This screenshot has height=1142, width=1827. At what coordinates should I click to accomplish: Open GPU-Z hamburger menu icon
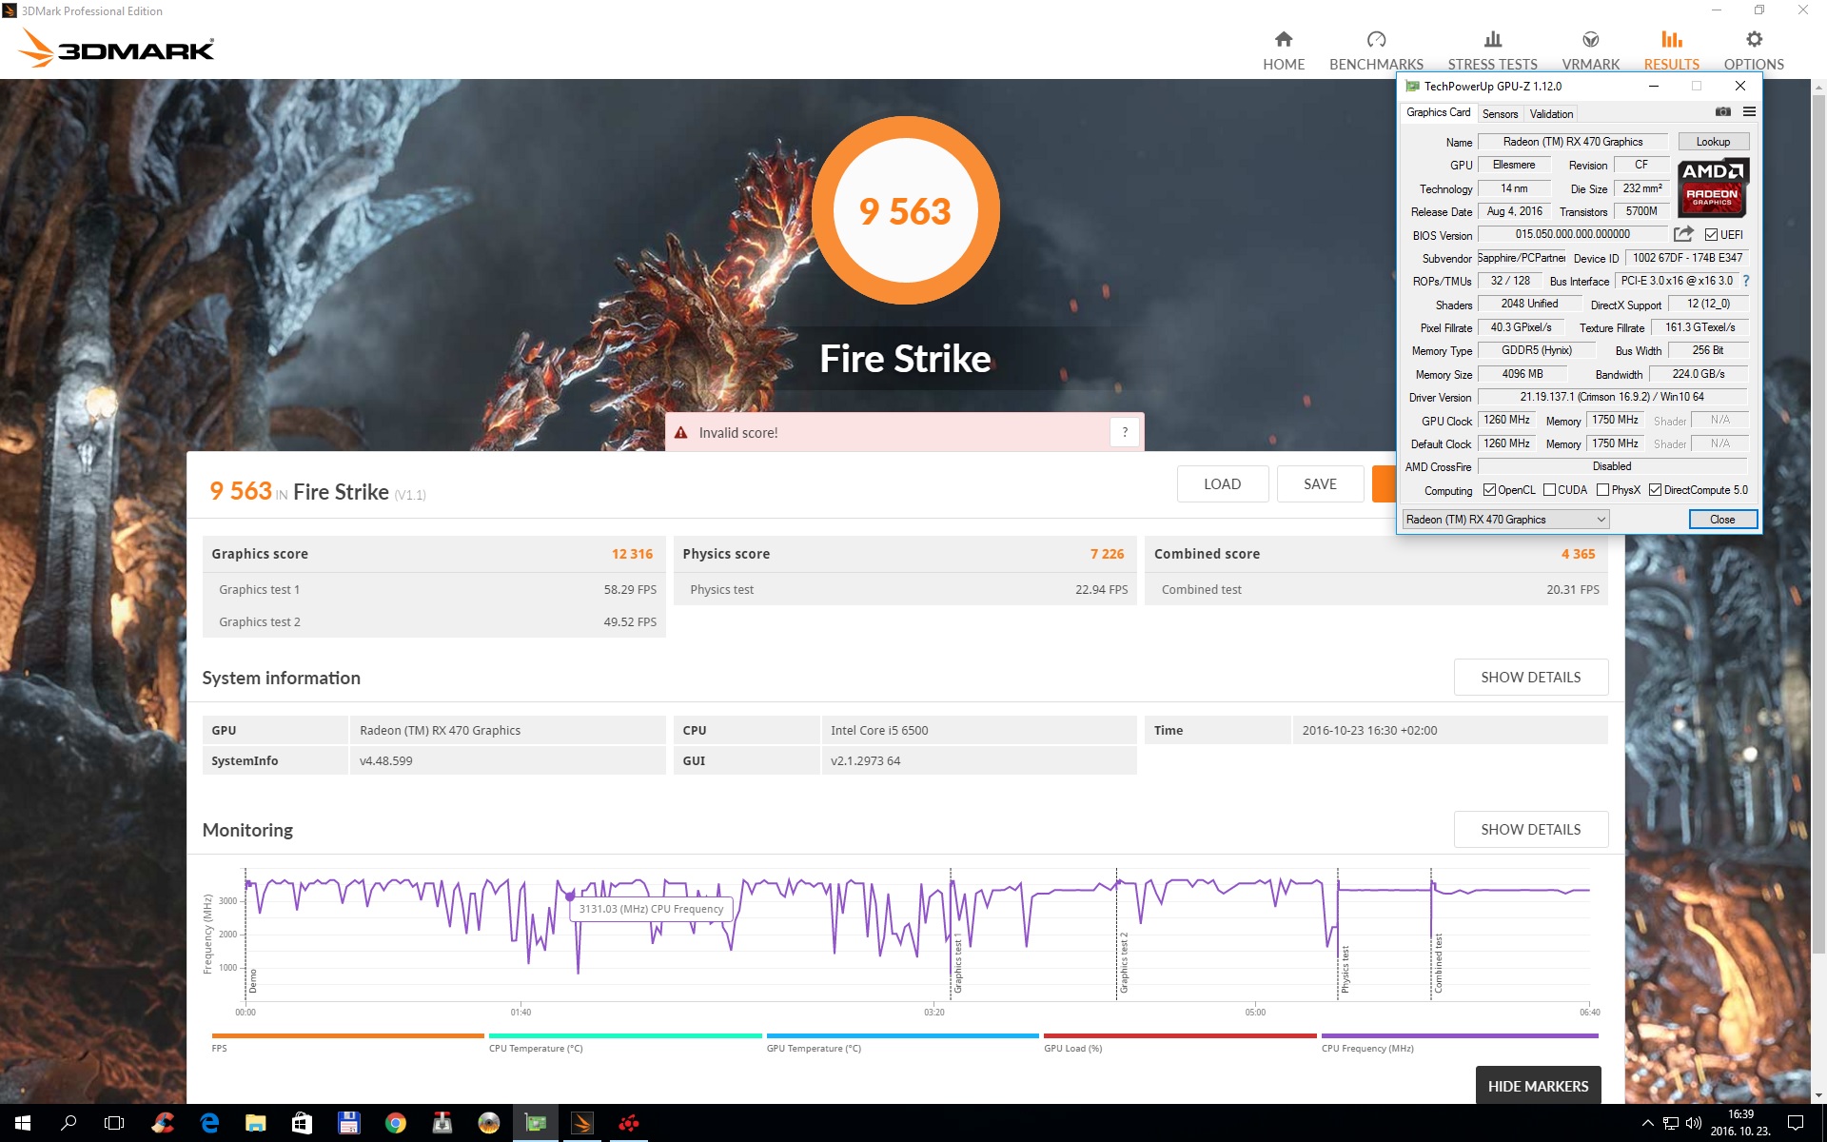coord(1749,112)
